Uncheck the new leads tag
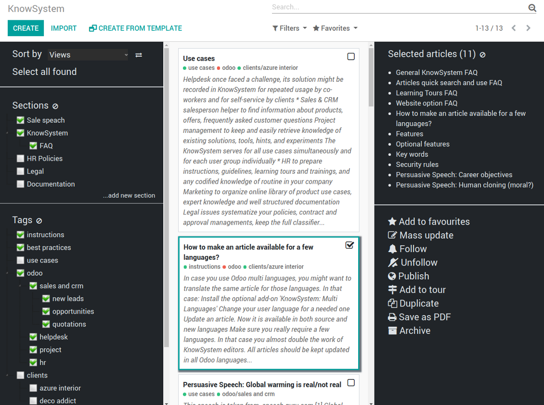Image resolution: width=544 pixels, height=405 pixels. tap(46, 299)
